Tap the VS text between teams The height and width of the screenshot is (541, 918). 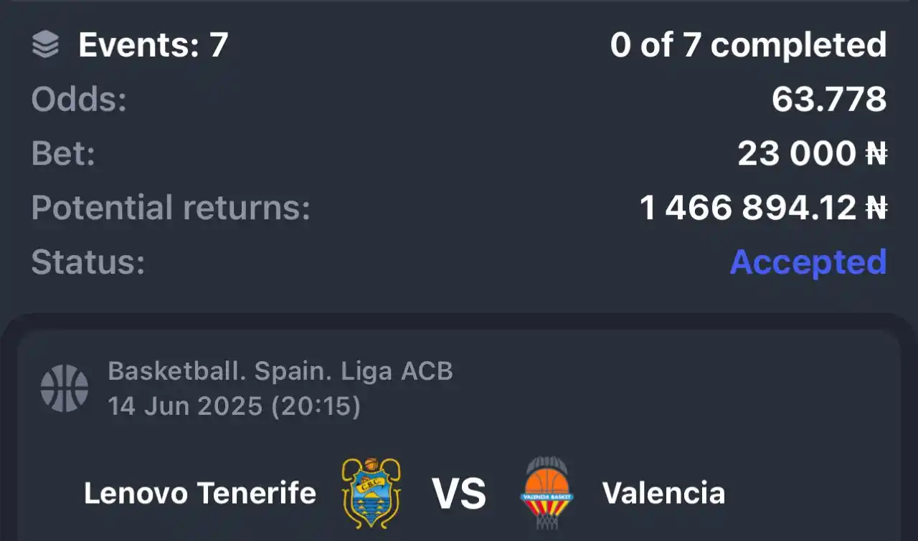point(459,494)
